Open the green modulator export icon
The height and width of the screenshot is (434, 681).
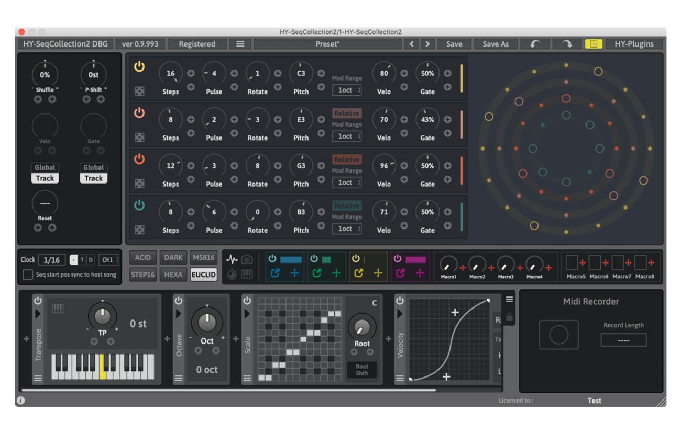click(317, 273)
